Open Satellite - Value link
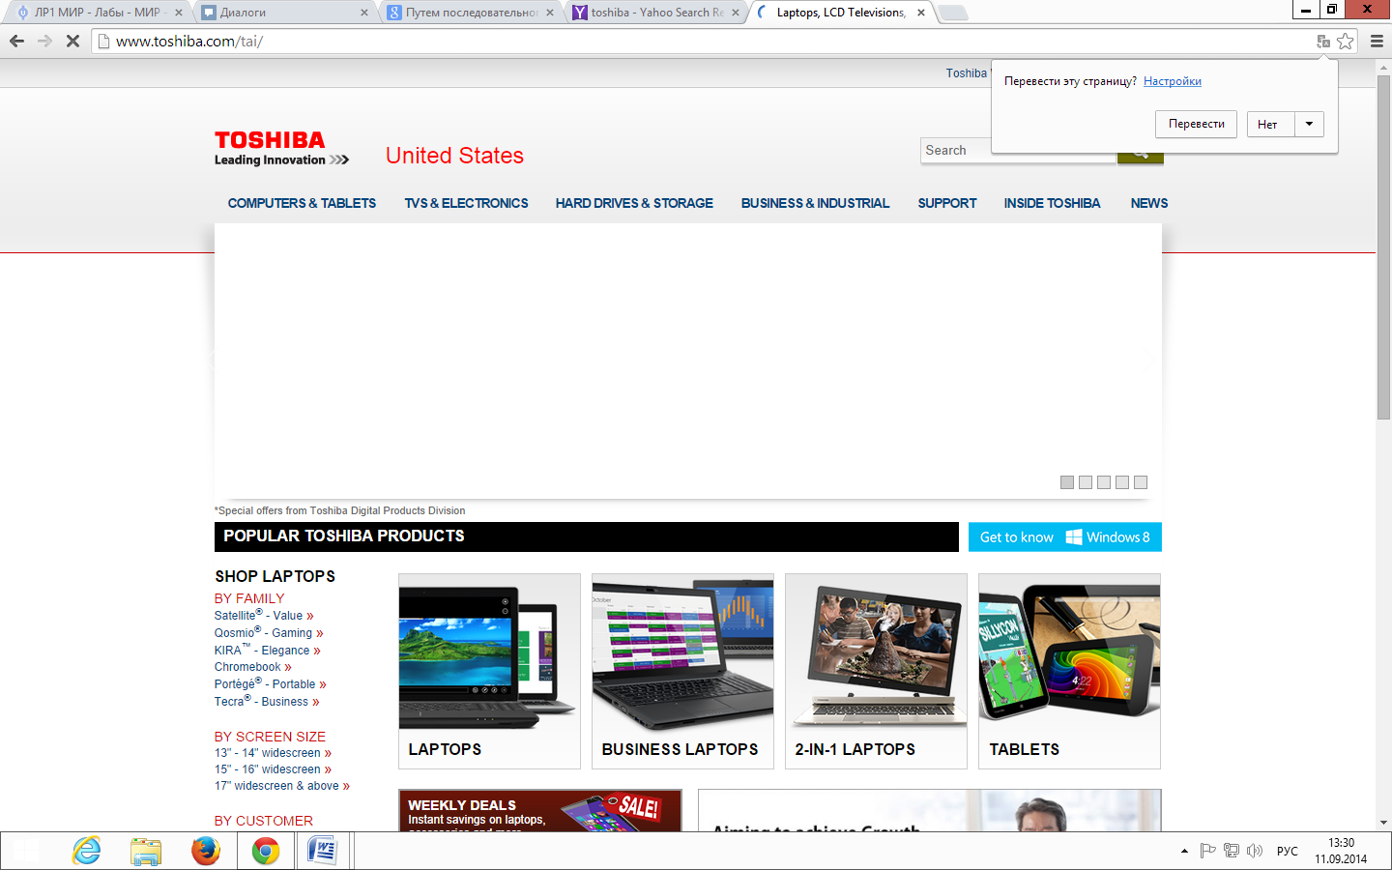This screenshot has width=1392, height=870. click(x=264, y=616)
